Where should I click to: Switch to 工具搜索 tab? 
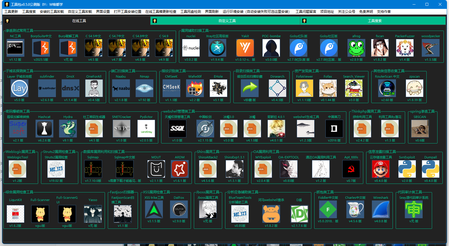[x=373, y=21]
